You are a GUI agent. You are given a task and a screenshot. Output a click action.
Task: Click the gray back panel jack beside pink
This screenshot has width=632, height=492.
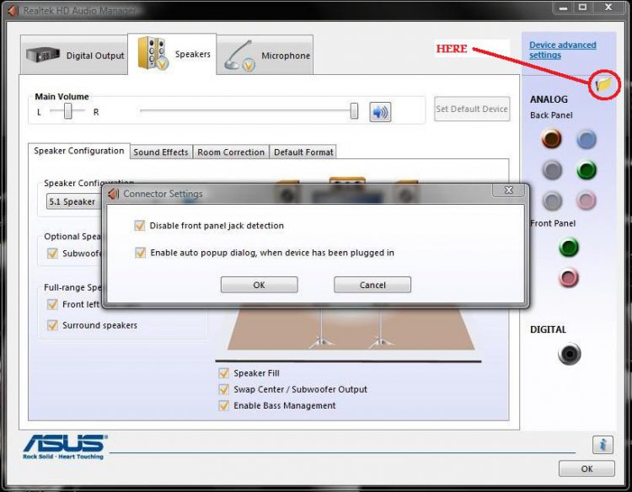pyautogui.click(x=552, y=201)
